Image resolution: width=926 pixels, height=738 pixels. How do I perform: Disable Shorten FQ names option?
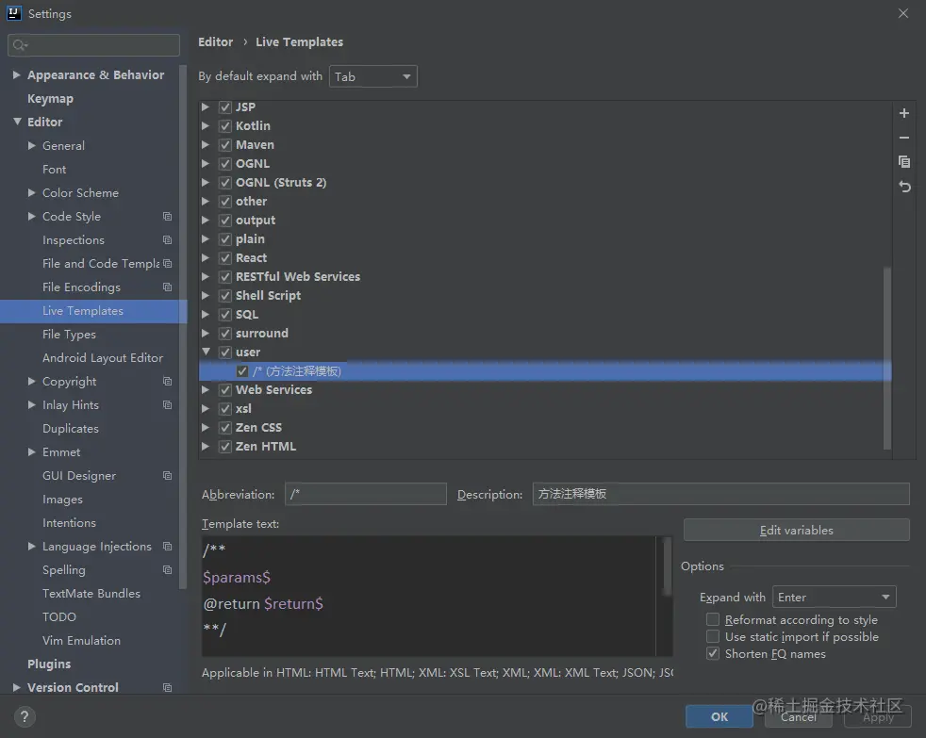point(713,653)
